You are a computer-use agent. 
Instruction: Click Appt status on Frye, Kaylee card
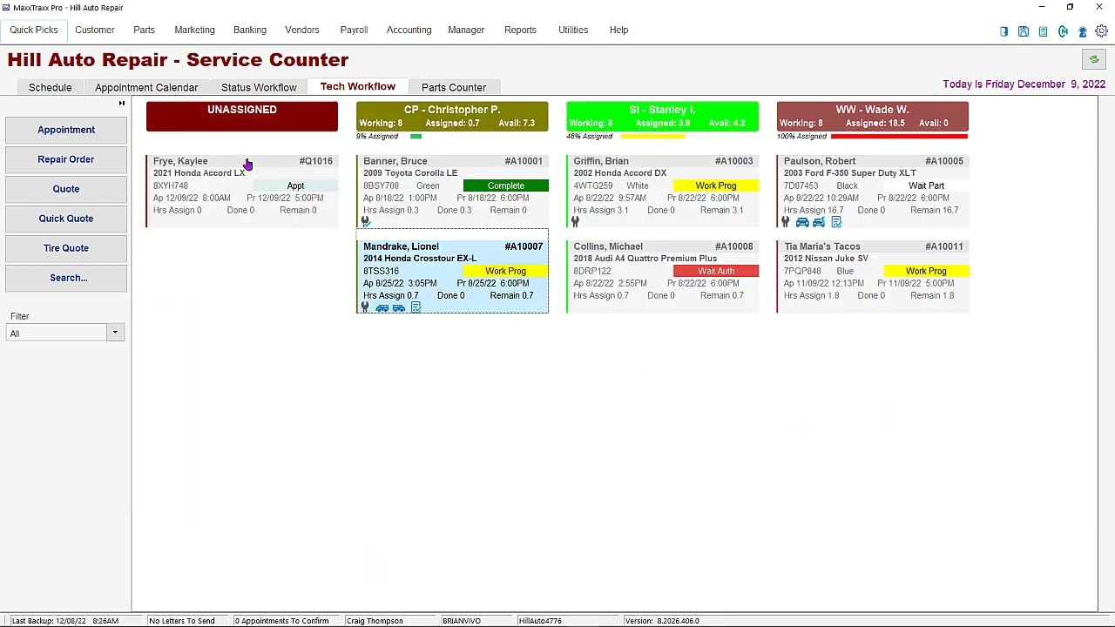(x=295, y=185)
